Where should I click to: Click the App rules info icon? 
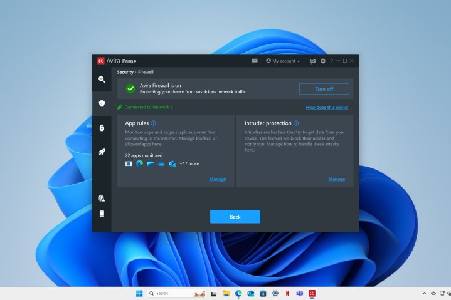[x=154, y=123]
